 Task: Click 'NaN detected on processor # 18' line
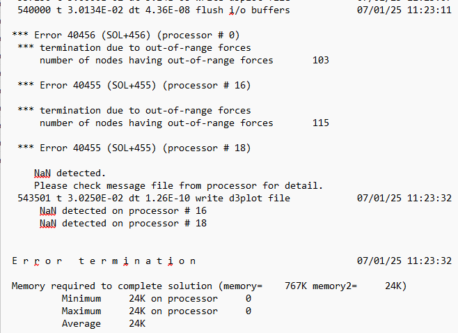click(x=123, y=224)
